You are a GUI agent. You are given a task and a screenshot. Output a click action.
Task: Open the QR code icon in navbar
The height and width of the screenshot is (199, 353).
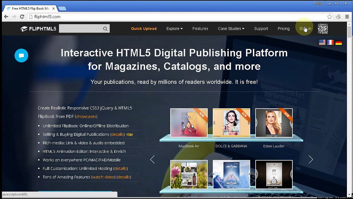(x=323, y=28)
